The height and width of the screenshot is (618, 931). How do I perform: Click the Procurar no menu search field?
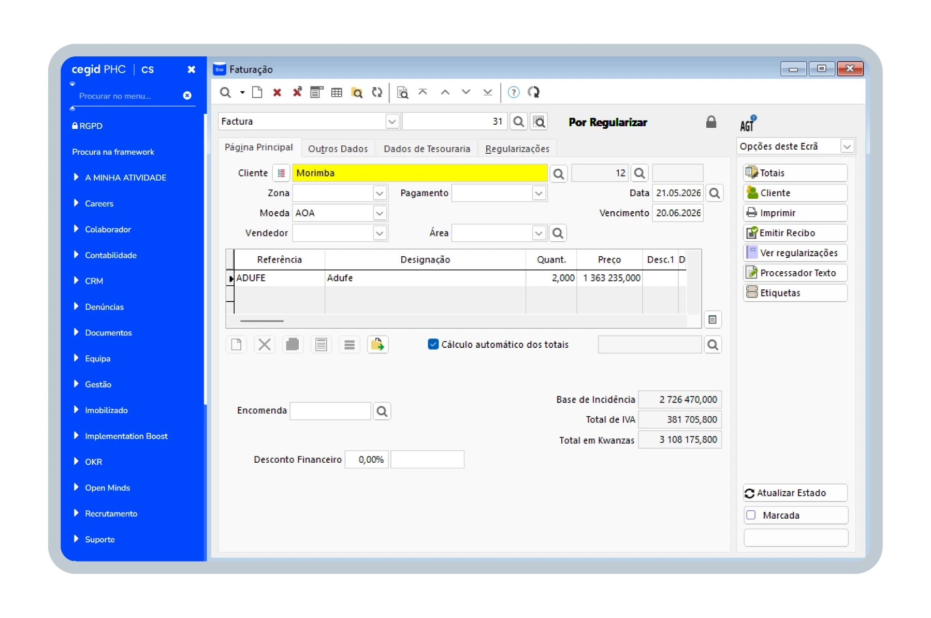(x=127, y=96)
